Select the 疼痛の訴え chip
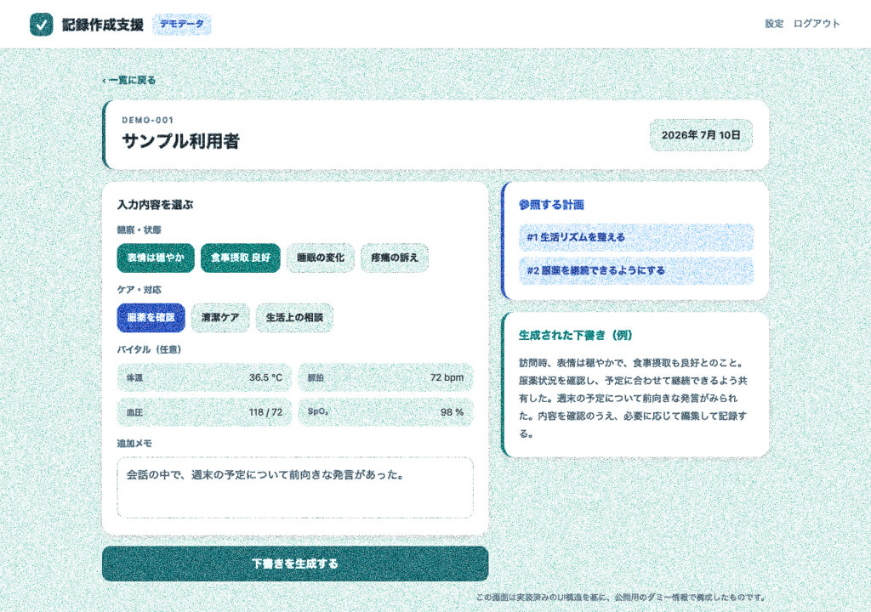The image size is (871, 612). [x=395, y=258]
